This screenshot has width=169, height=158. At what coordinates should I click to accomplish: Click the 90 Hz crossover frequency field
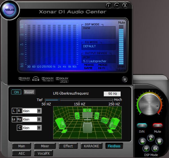pos(112,94)
